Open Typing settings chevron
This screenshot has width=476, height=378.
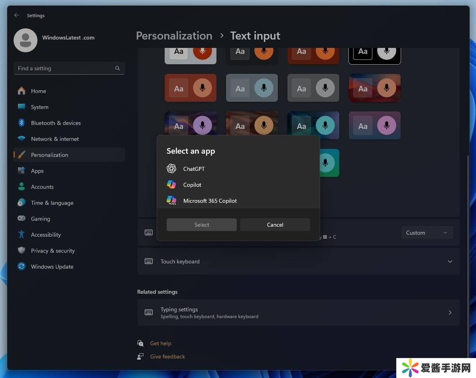pos(450,313)
